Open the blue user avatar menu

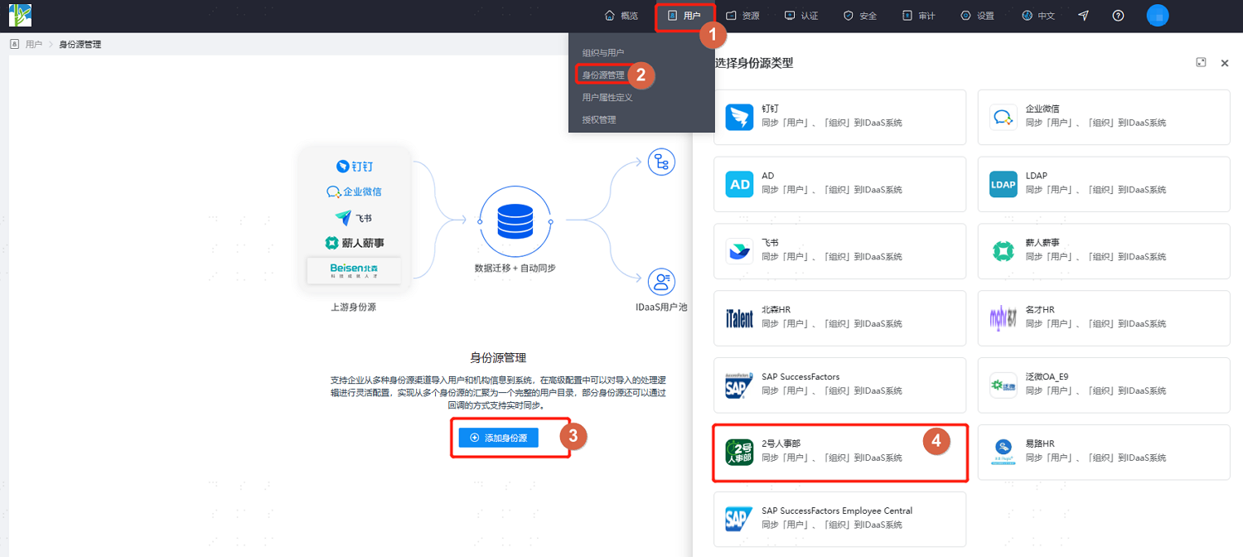pos(1158,15)
